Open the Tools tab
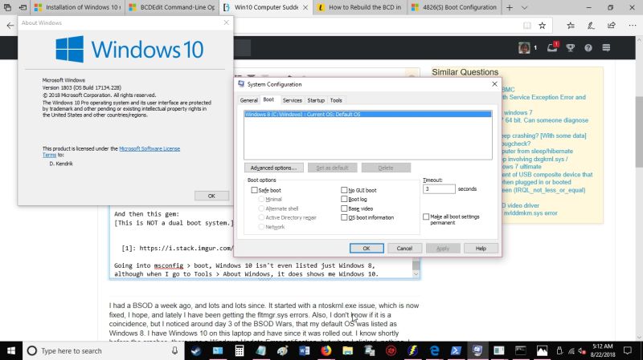This screenshot has height=360, width=643. pos(336,100)
